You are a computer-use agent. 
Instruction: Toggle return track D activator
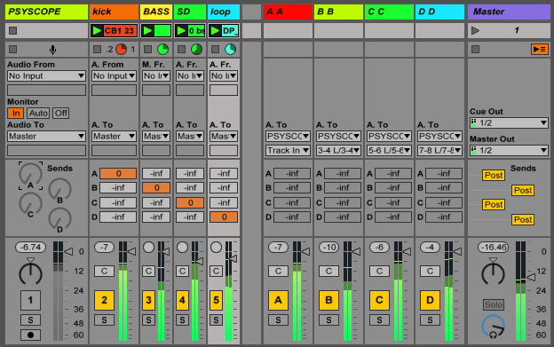430,300
